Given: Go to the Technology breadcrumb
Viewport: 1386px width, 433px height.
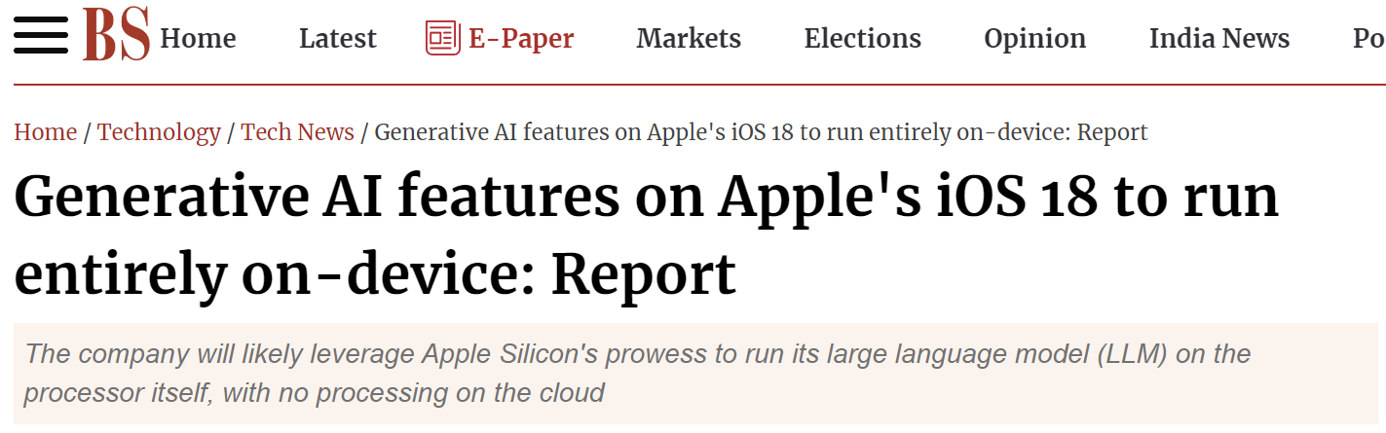Looking at the screenshot, I should click(x=159, y=132).
